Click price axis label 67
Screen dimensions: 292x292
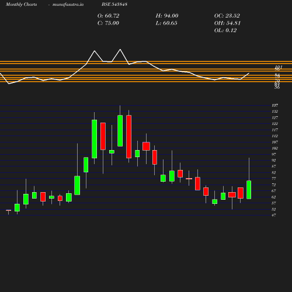tap(274, 191)
